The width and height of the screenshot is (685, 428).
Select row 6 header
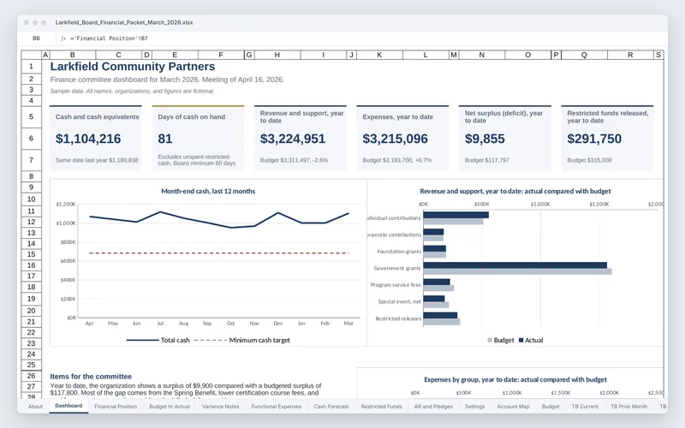32,139
